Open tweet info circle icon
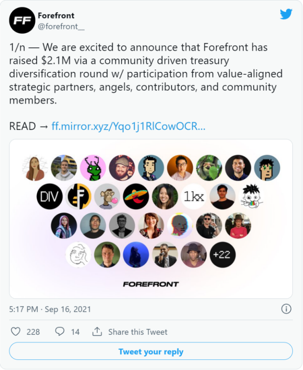The image size is (303, 370). tap(286, 309)
